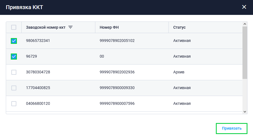Select the 00 FN number cell
The image size is (253, 139).
102,57
